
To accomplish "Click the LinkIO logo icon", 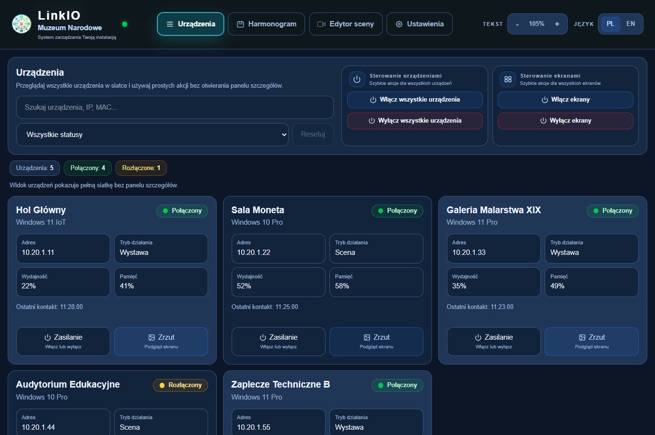I will tap(22, 24).
